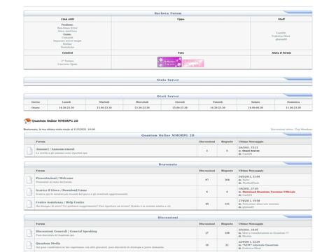This screenshot has width=336, height=252.
Task: Click the purple vote banner
Action: coord(169,62)
